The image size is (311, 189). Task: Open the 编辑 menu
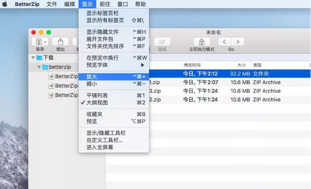coord(69,4)
